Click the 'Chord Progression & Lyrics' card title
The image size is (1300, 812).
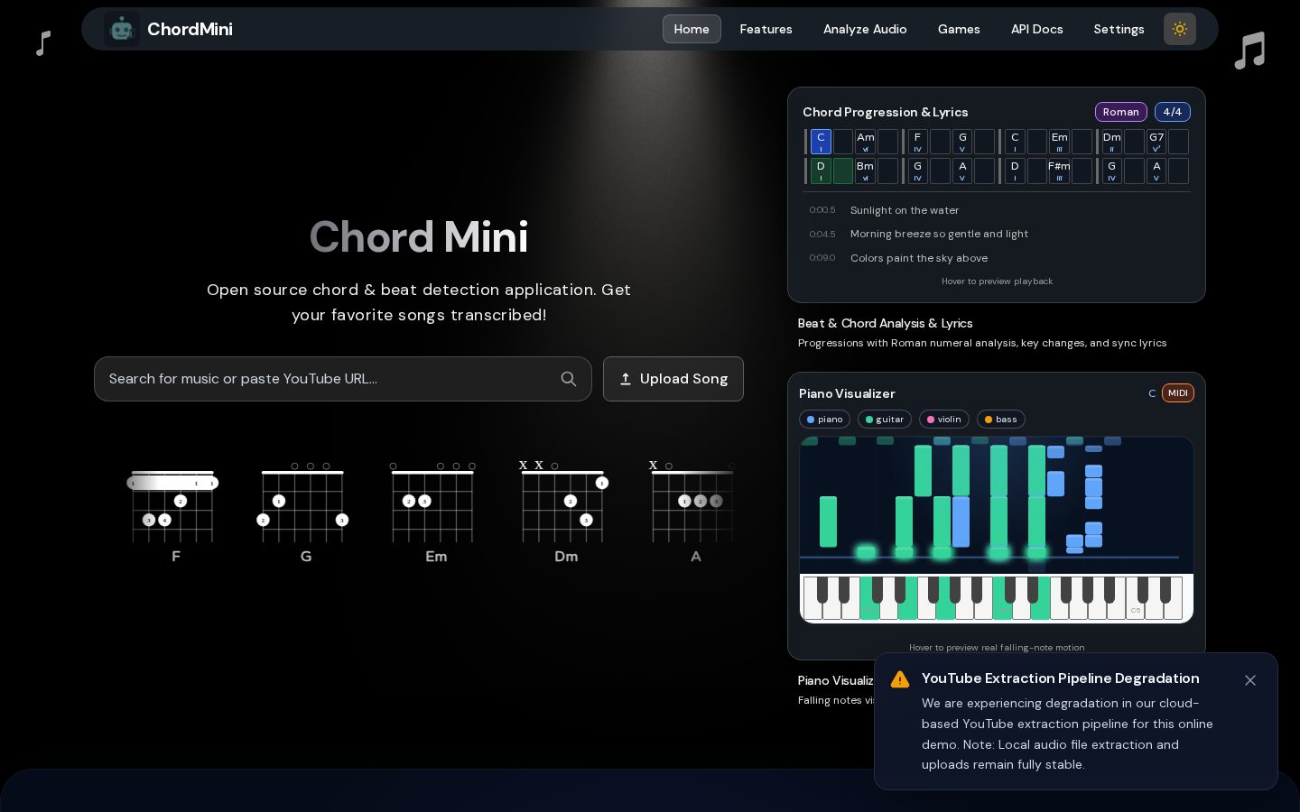(x=885, y=112)
